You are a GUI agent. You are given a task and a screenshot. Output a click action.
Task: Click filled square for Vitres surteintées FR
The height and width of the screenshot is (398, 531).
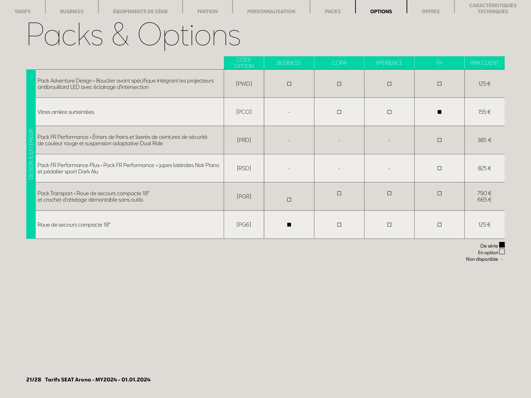tap(439, 112)
